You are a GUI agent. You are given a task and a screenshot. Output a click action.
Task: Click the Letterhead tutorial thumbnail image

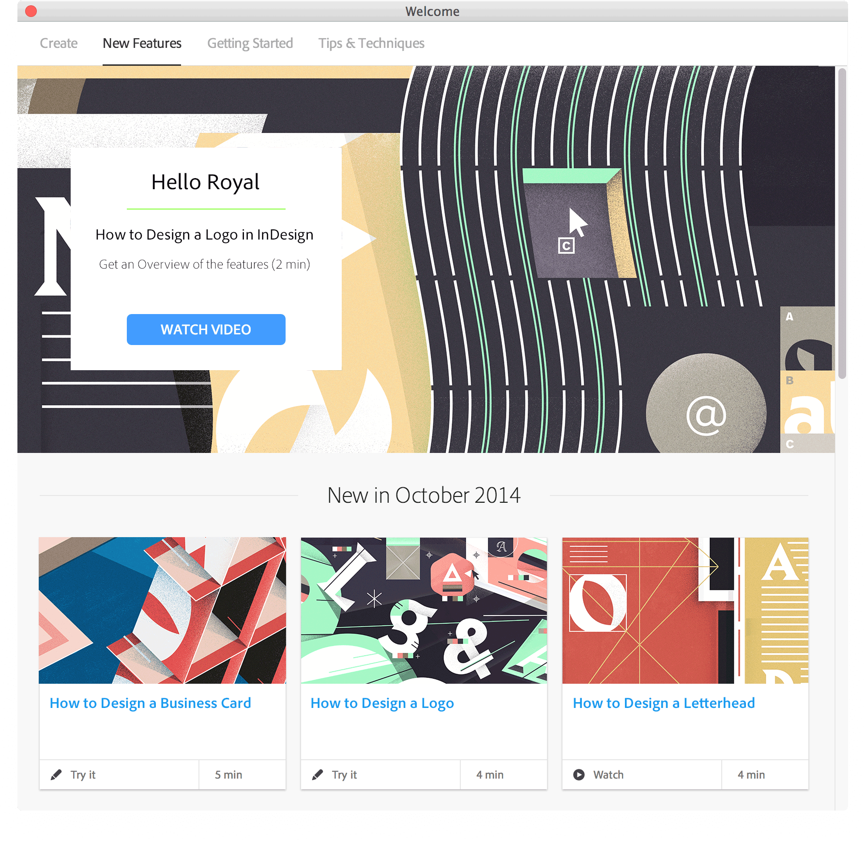[685, 610]
